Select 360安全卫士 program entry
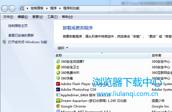The width and height of the screenshot is (172, 112). (x=70, y=67)
